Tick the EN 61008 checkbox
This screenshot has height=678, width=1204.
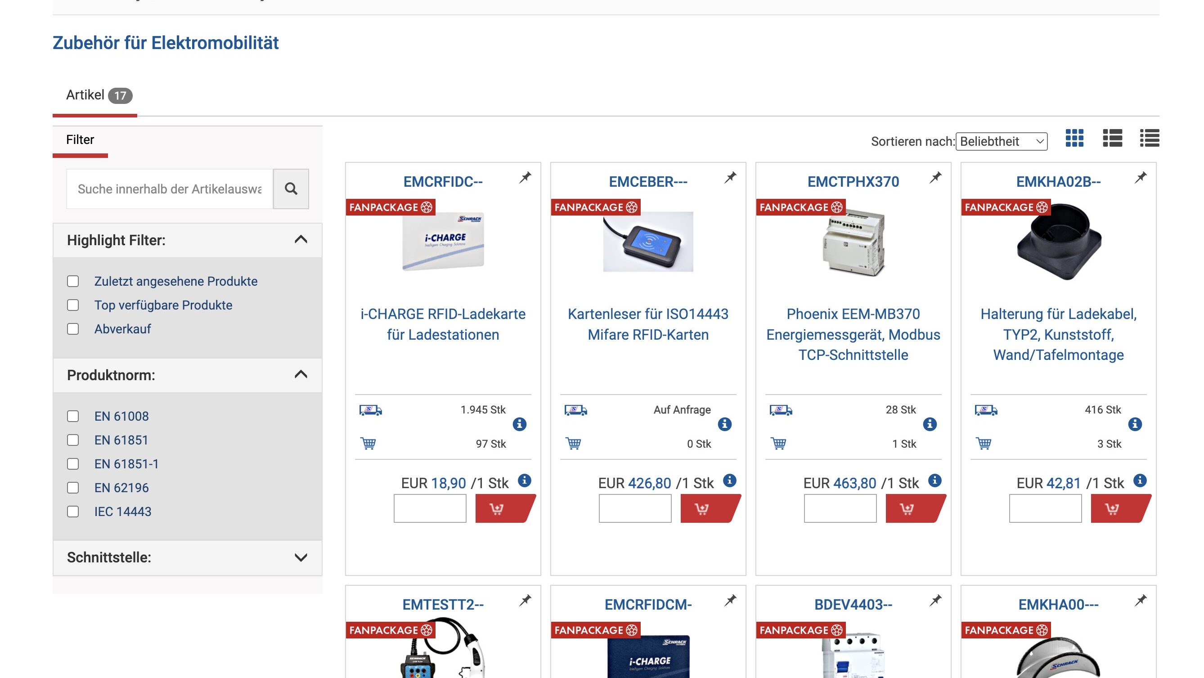(x=73, y=416)
